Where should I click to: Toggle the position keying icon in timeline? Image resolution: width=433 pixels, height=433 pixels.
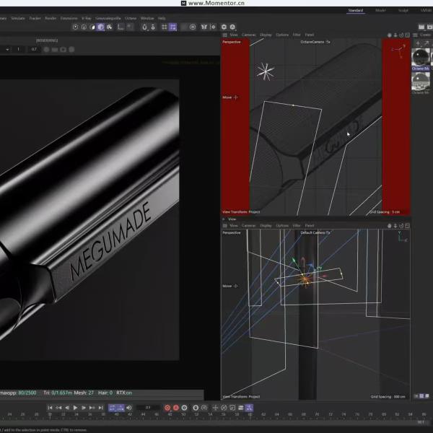coord(215,408)
